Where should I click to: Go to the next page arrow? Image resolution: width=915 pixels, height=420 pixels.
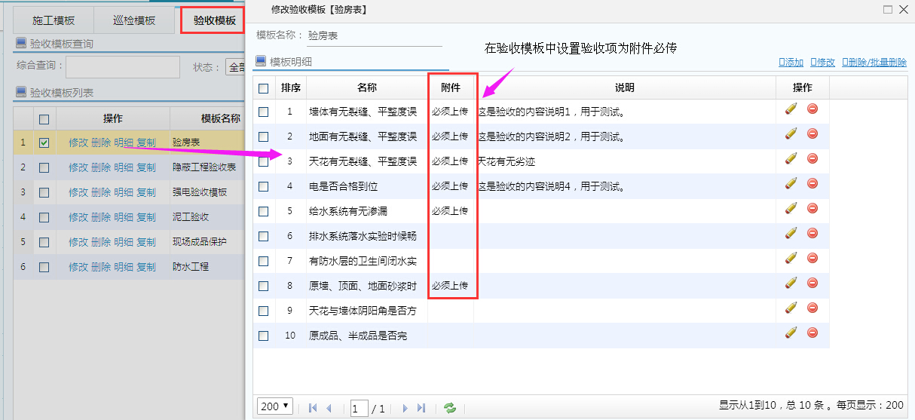pyautogui.click(x=405, y=408)
